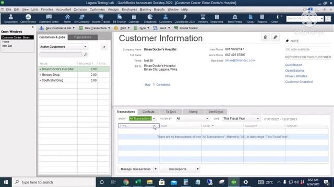Image resolution: width=334 pixels, height=187 pixels.
Task: Open Excel from the Windows taskbar
Action: [x=138, y=182]
